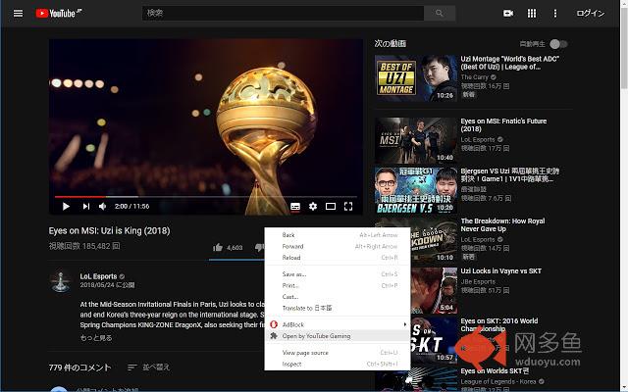Open the upload video camera icon
Screen dimensions: 628x392
tap(508, 13)
